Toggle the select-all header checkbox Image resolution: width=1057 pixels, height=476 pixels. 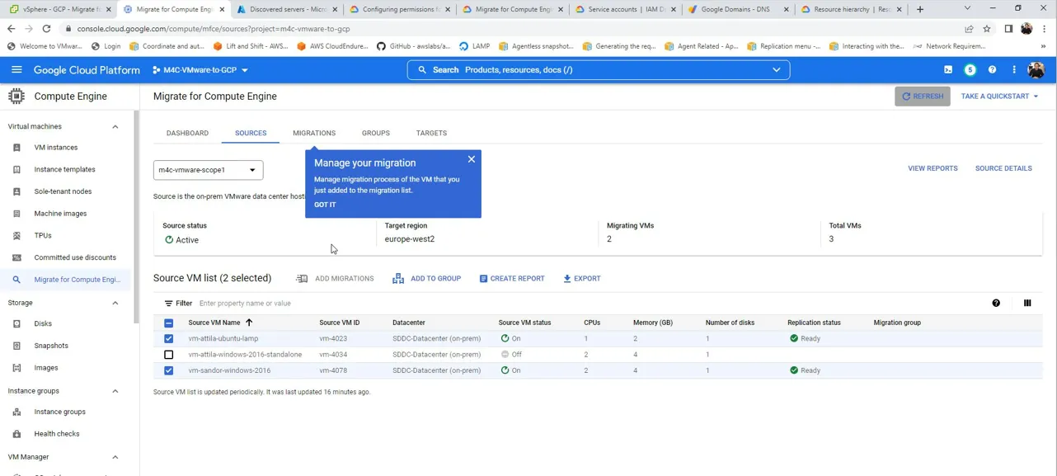click(x=169, y=323)
